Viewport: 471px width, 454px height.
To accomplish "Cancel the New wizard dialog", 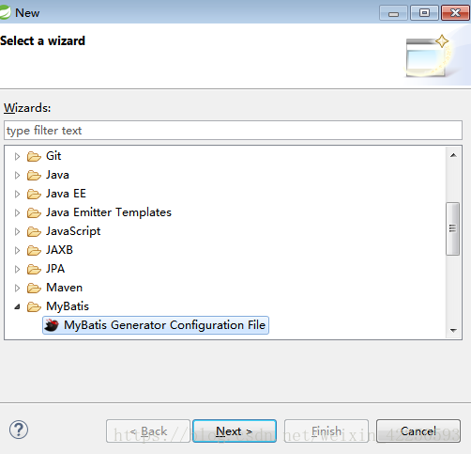I will click(418, 431).
